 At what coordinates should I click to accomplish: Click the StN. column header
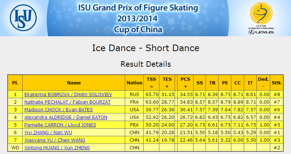[277, 83]
